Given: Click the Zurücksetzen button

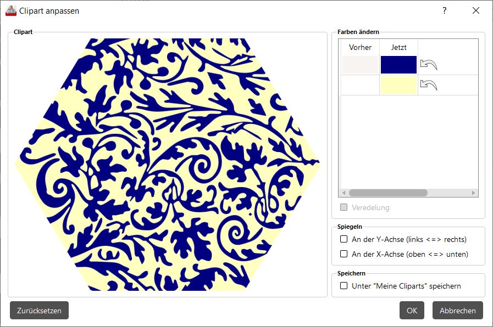Looking at the screenshot, I should [40, 311].
